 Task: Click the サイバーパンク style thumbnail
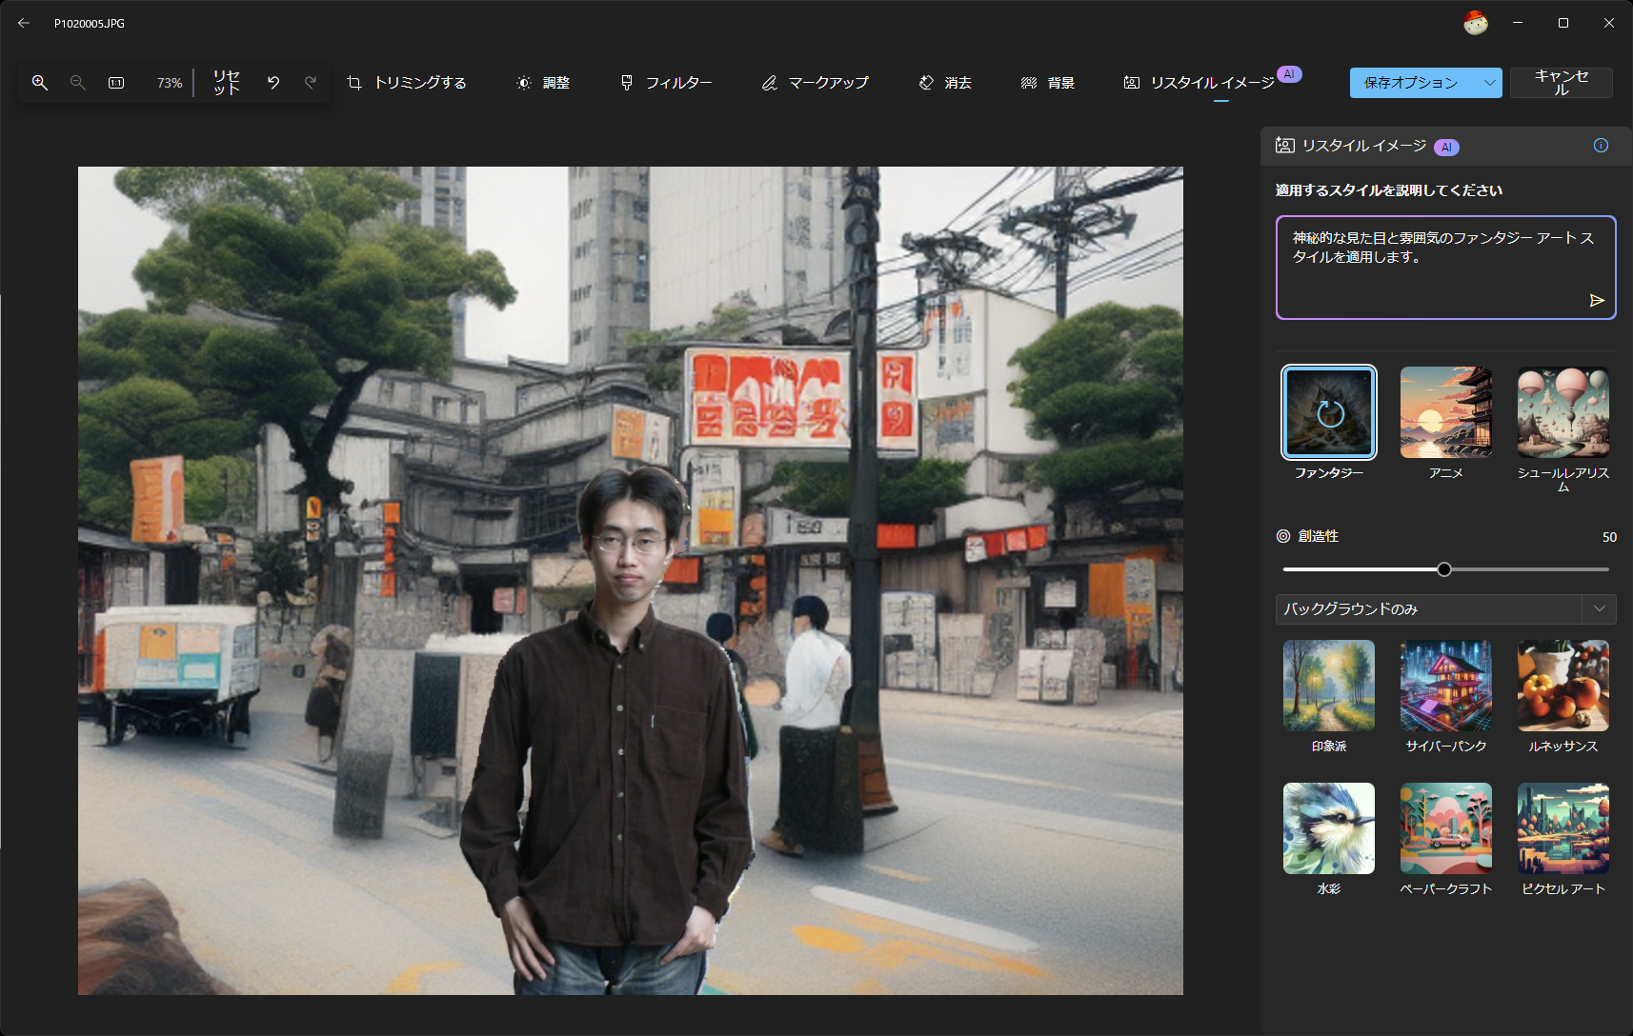1445,685
